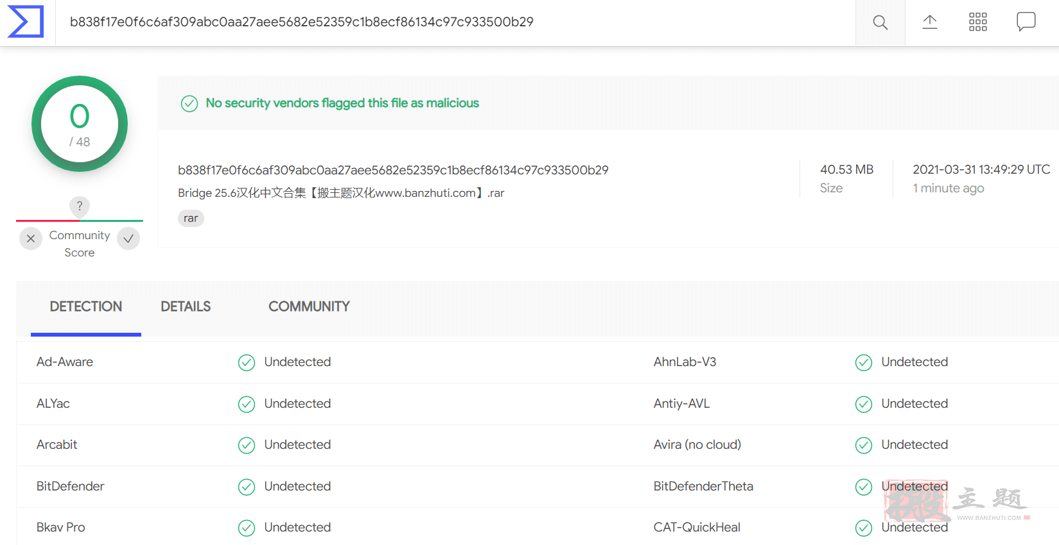Click the upload file icon
Screen dimensions: 1059x545
[930, 22]
